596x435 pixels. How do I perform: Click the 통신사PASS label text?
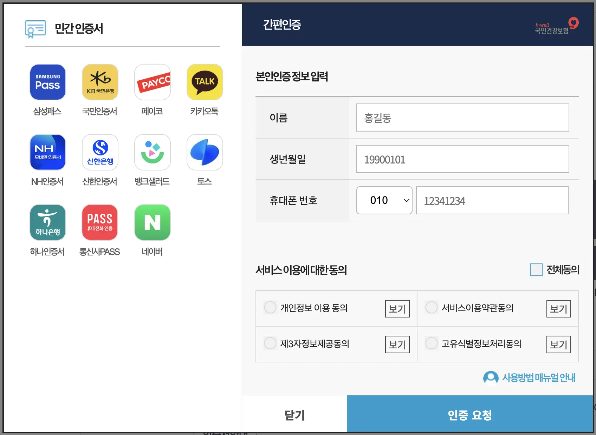tap(100, 252)
